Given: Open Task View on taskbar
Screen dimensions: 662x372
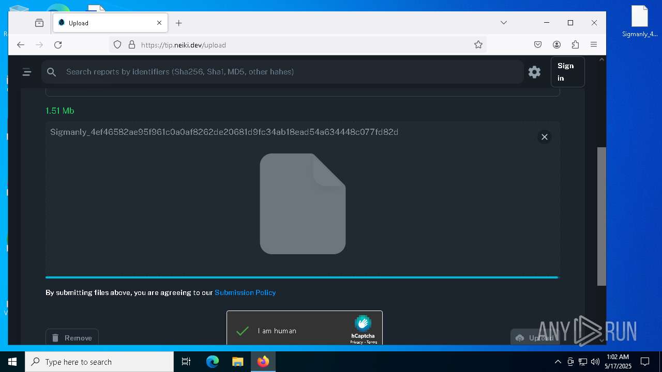Looking at the screenshot, I should [x=186, y=362].
